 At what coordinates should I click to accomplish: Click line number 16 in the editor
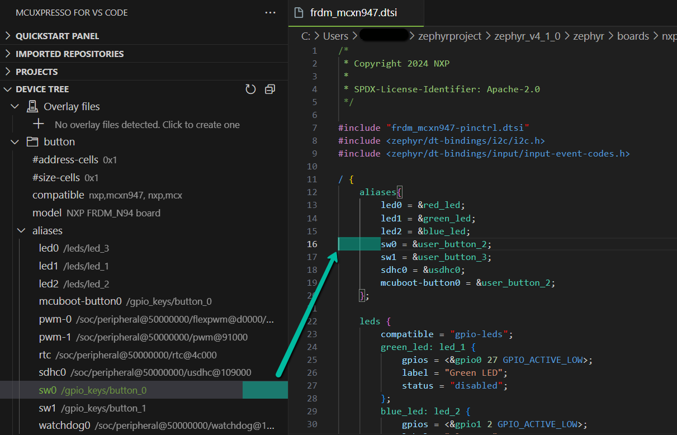click(312, 244)
